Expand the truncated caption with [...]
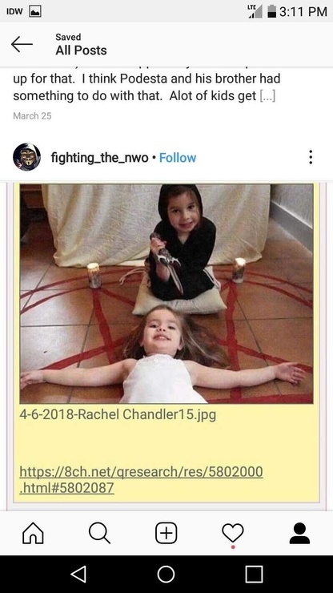The image size is (333, 593). pos(267,95)
